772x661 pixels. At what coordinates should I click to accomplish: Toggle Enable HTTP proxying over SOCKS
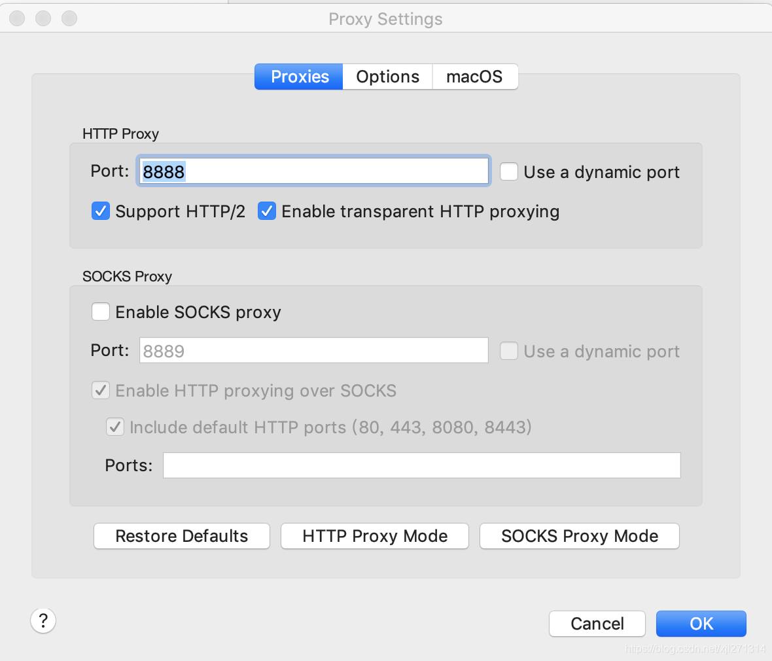[x=101, y=391]
